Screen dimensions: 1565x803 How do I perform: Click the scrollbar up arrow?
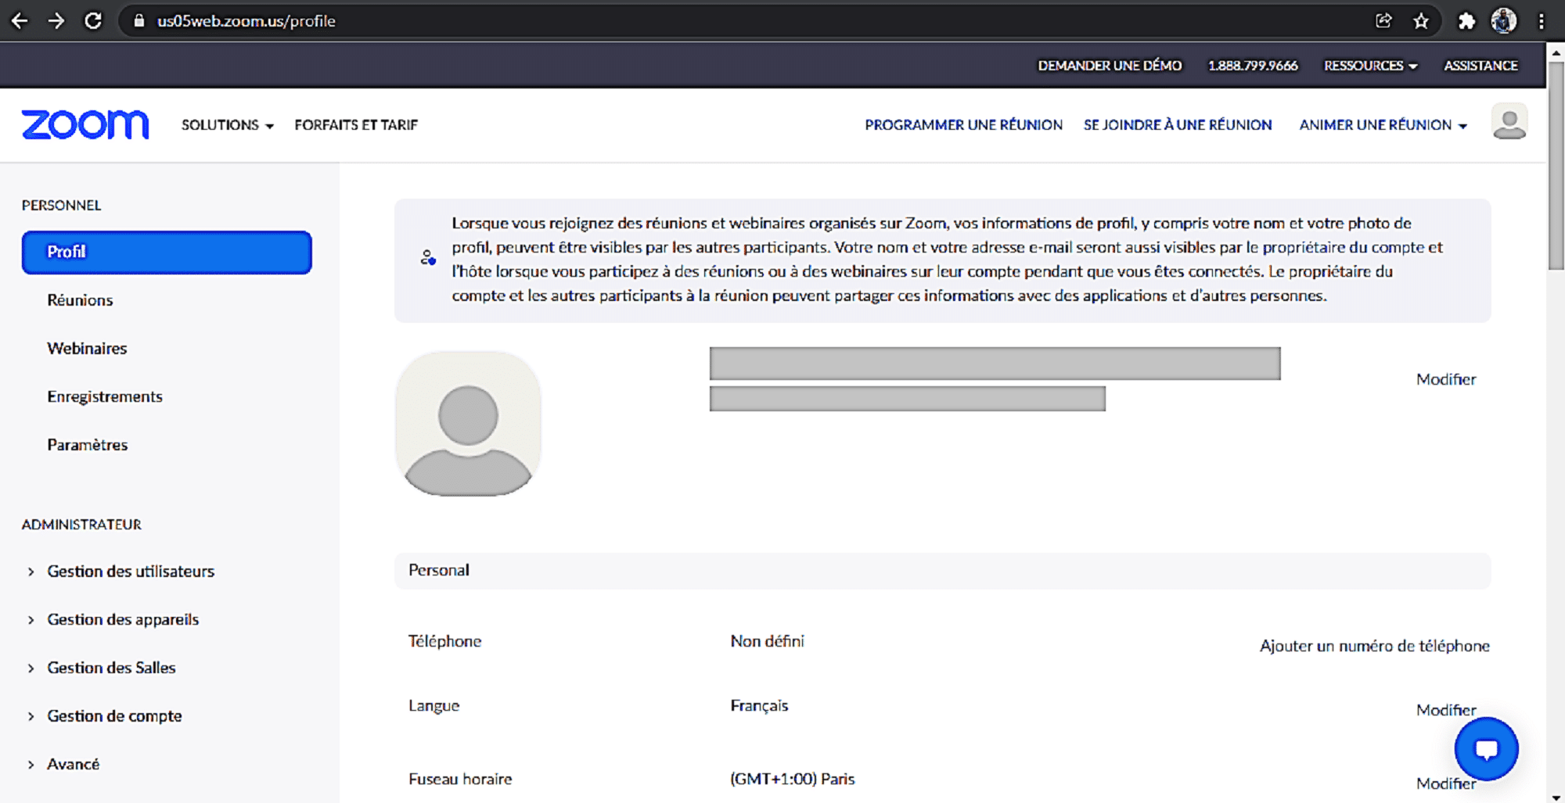[1556, 52]
